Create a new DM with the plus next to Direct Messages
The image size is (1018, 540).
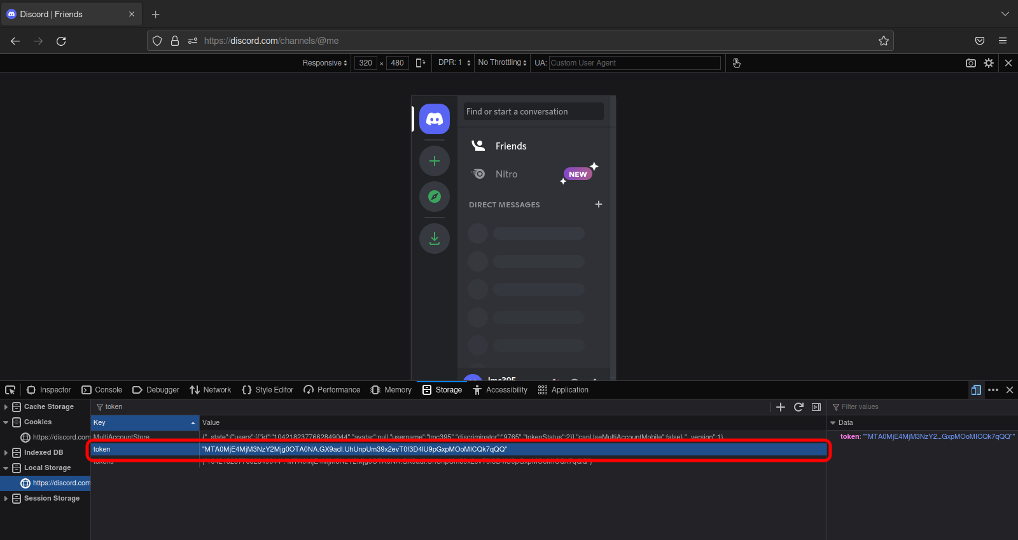598,204
